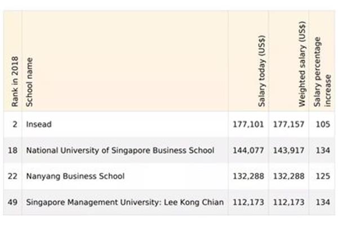The image size is (338, 225).
Task: Click Insead salary today value 177,101
Action: pos(248,124)
